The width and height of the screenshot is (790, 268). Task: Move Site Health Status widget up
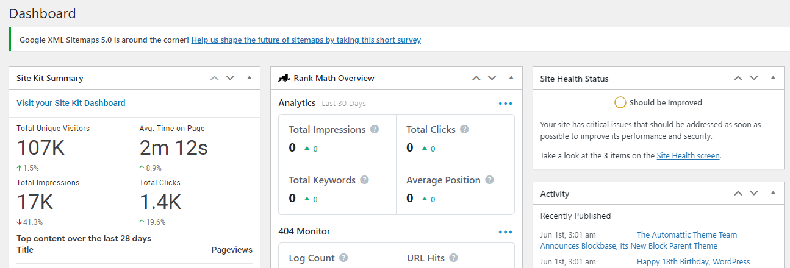(x=738, y=78)
